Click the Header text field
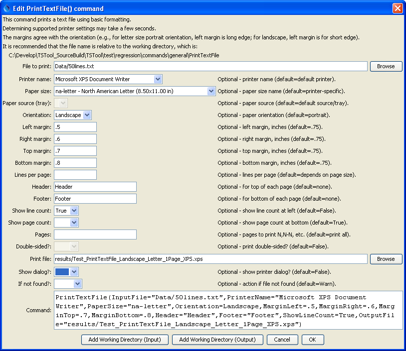The width and height of the screenshot is (406, 351). coord(95,187)
